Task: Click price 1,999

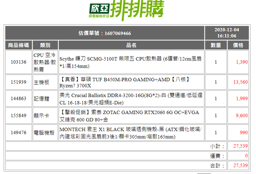Action: pyautogui.click(x=242, y=99)
